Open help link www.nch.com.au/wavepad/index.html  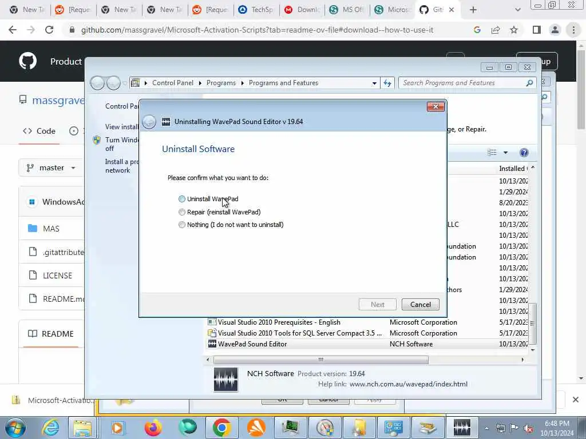tap(408, 384)
